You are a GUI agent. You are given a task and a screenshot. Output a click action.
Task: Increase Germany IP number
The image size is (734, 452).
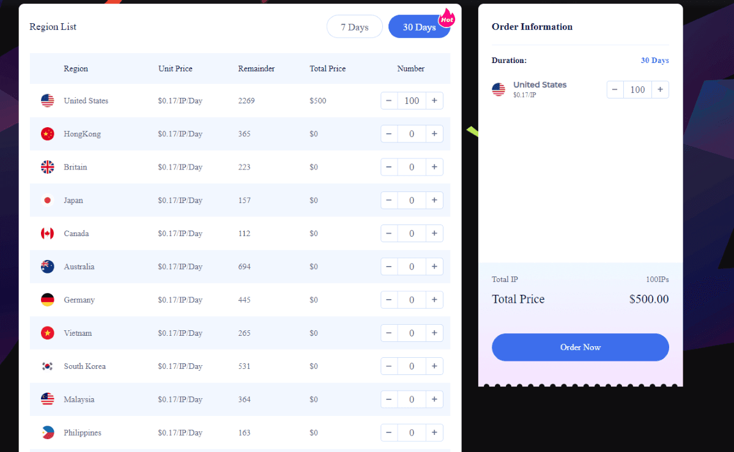(x=434, y=300)
